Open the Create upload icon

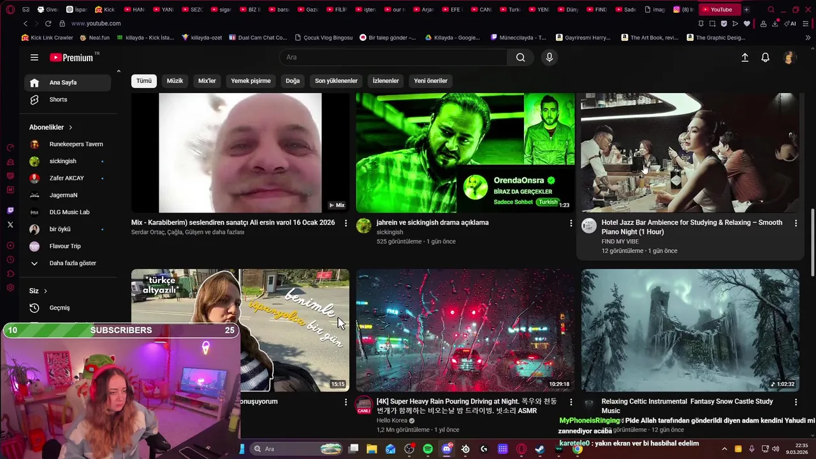click(745, 57)
